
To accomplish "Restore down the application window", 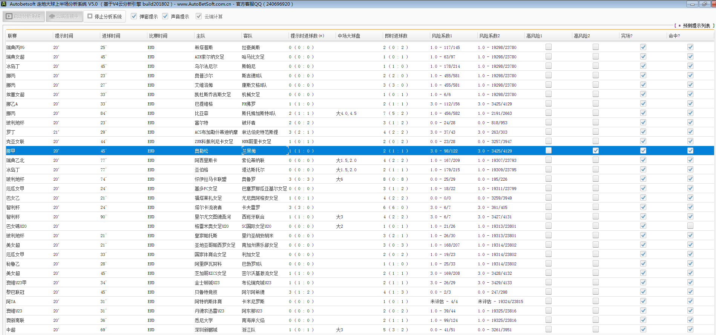I will click(x=704, y=4).
